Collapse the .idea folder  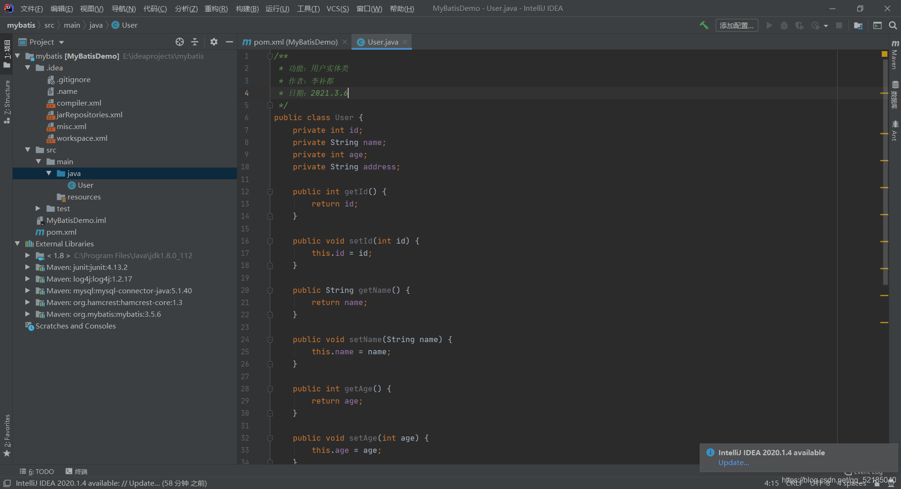pyautogui.click(x=28, y=68)
